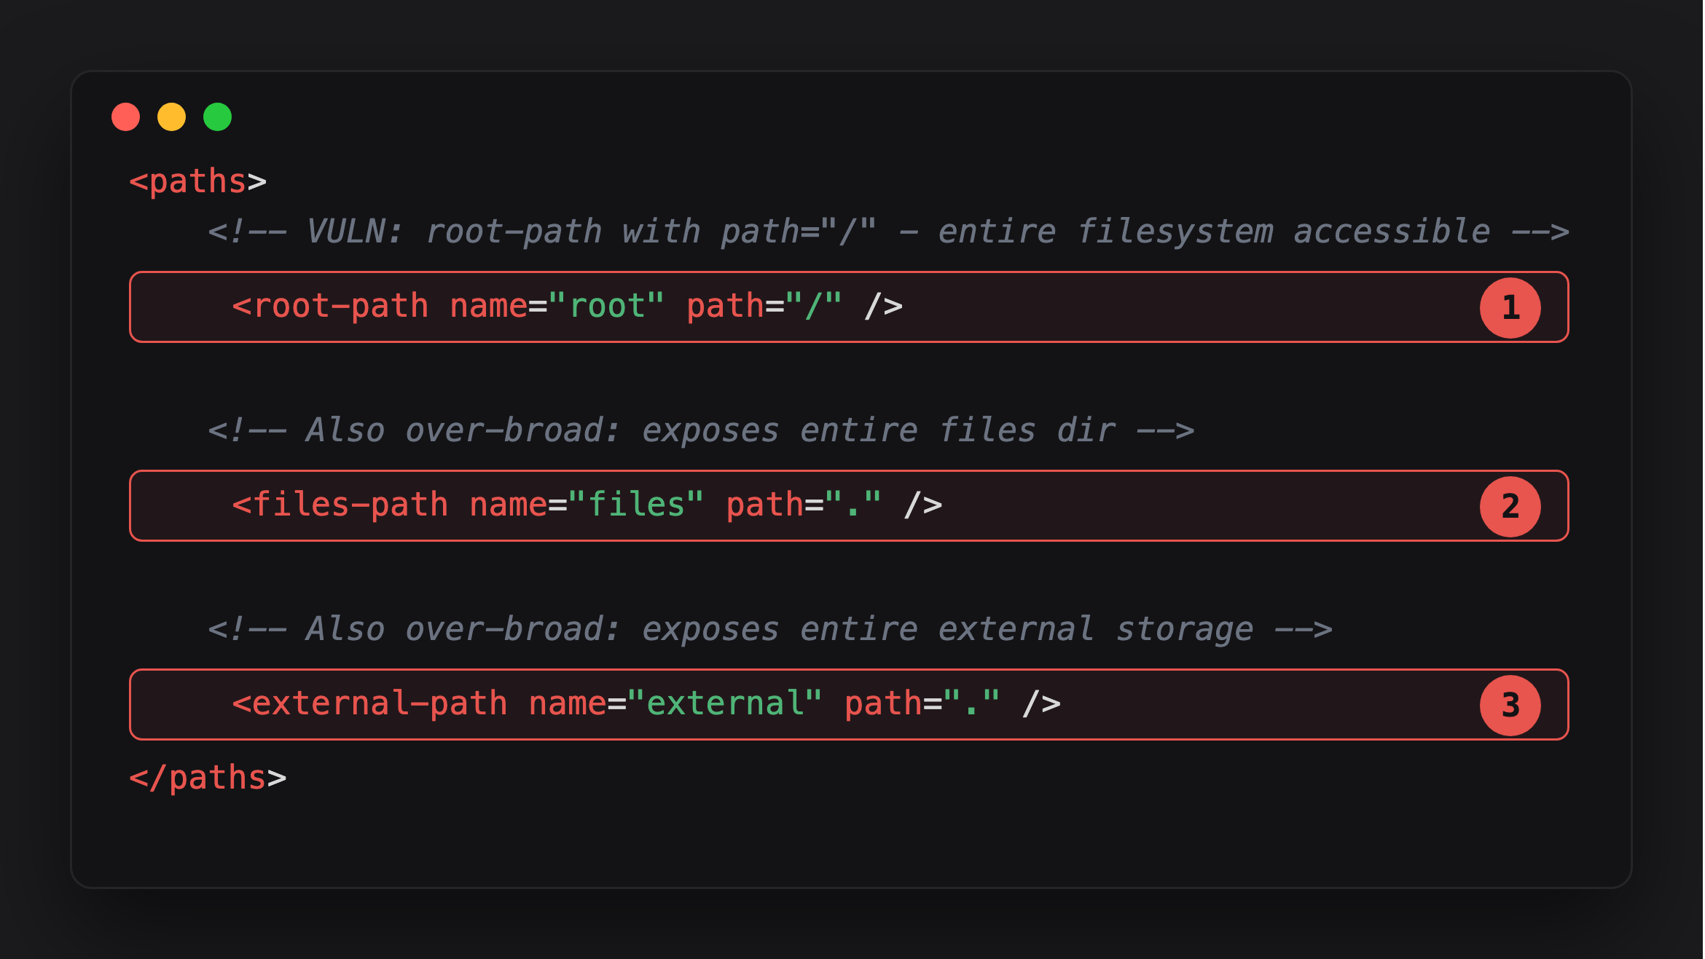Click the red close window dot
Screen dimensions: 1705x959
(125, 117)
